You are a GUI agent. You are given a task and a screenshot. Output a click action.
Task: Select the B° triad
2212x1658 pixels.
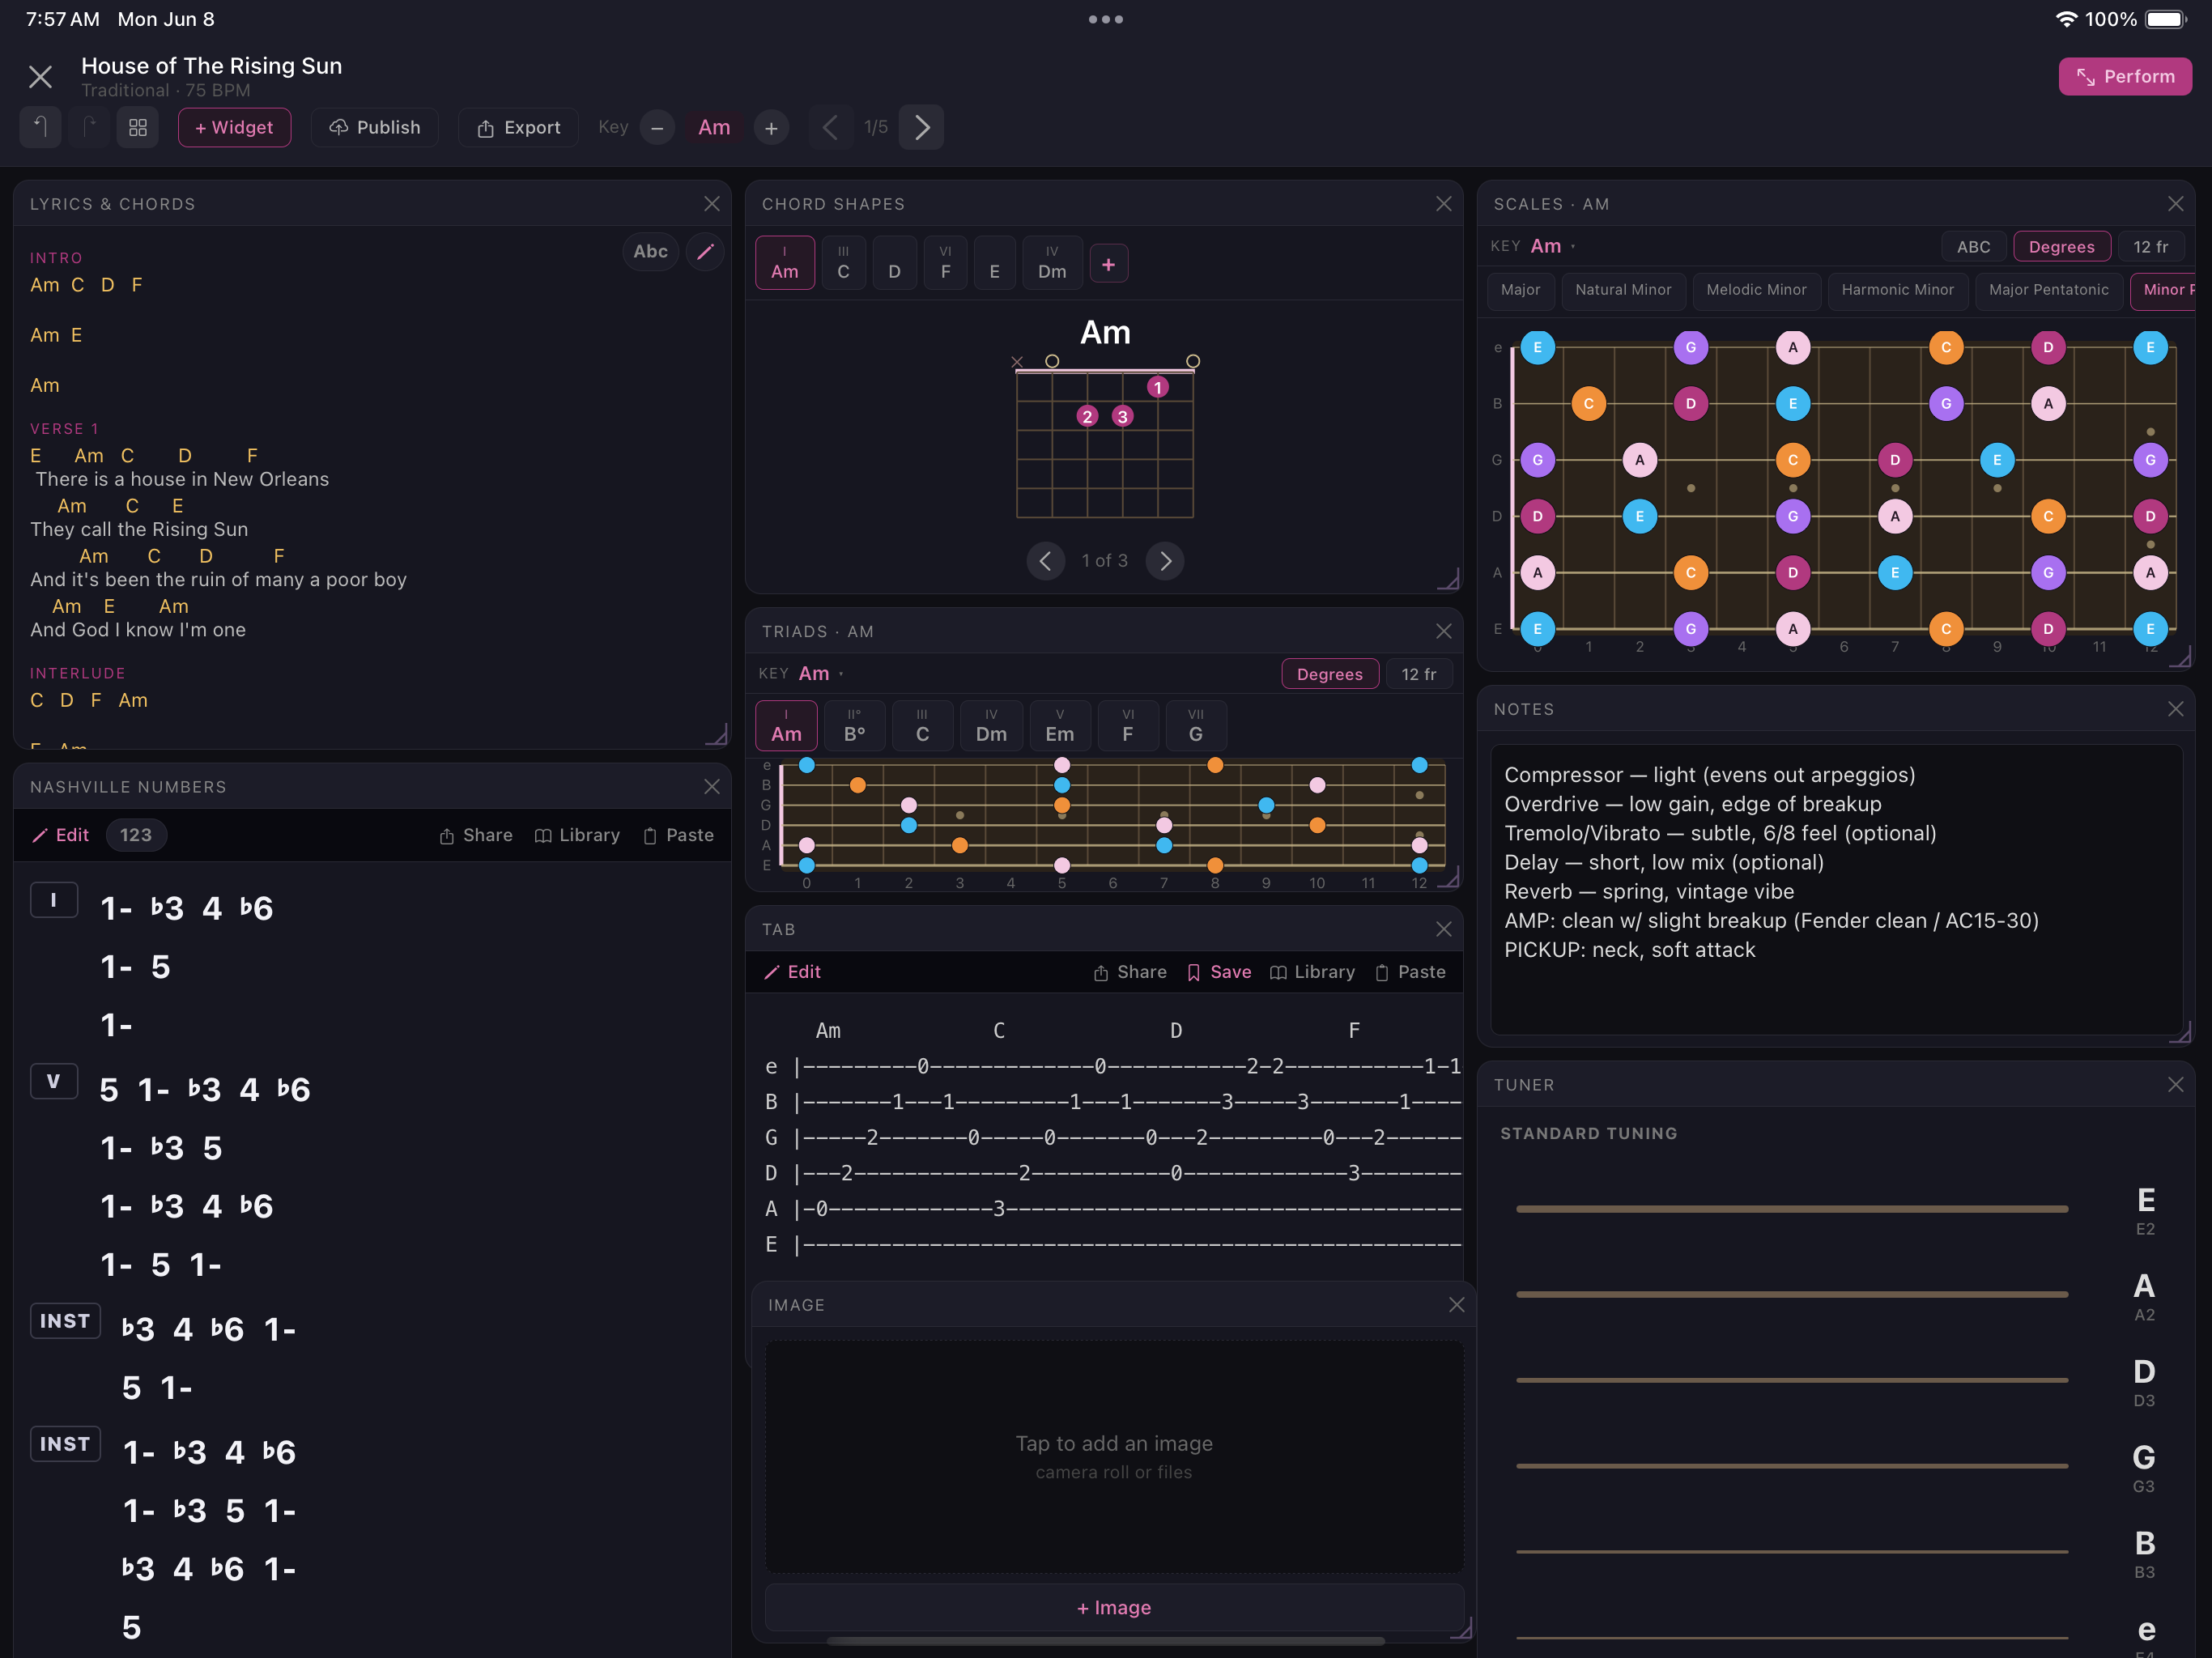pyautogui.click(x=854, y=726)
